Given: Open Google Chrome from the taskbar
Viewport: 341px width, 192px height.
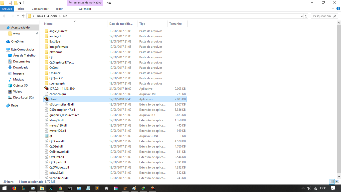Looking at the screenshot, I should point(60,188).
